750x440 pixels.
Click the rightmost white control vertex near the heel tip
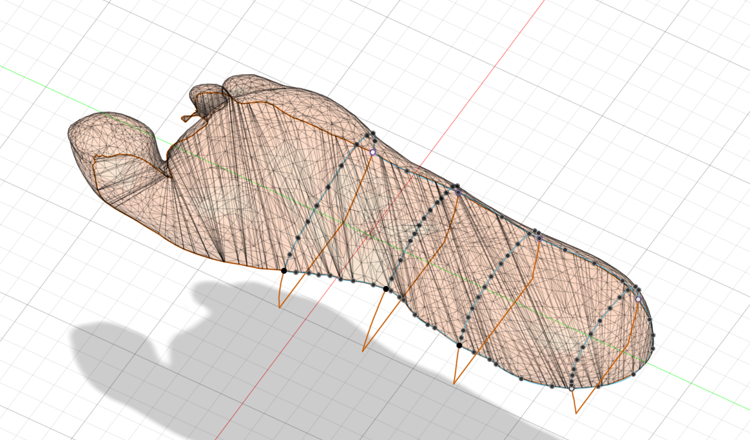638,299
